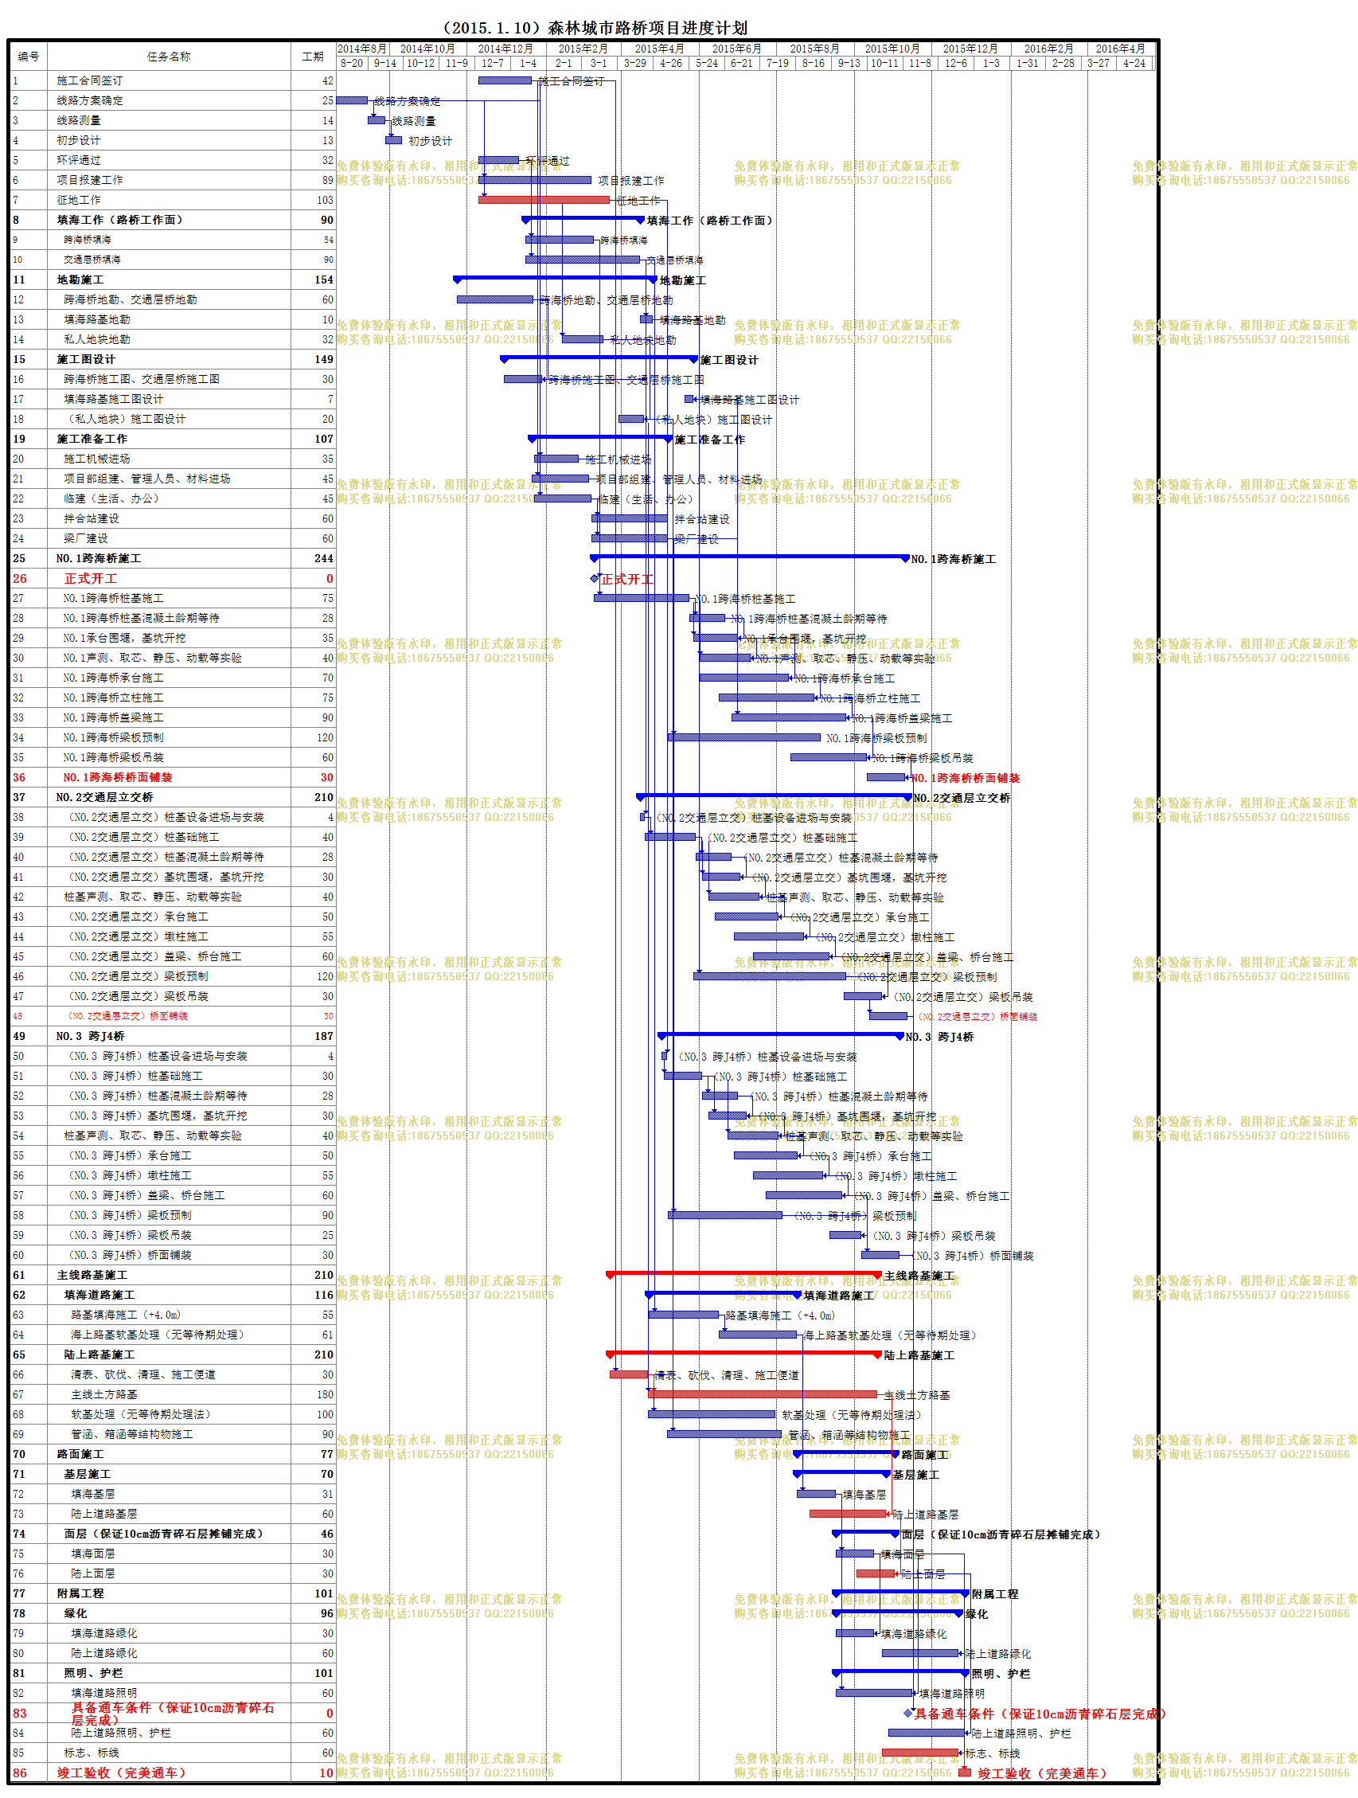Select the NO.1跨海桥施工 summary bar
1358x1798 pixels.
[x=749, y=557]
